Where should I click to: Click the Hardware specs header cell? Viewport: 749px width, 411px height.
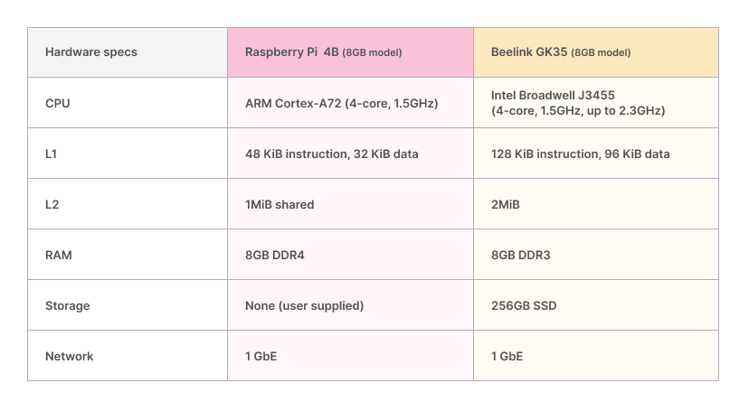click(x=91, y=52)
